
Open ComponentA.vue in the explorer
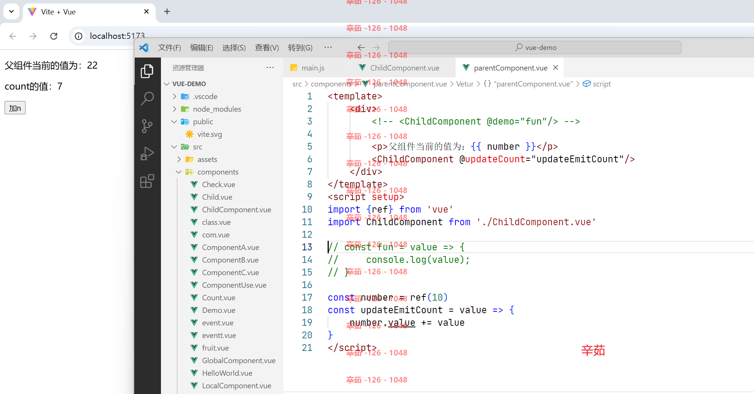(222, 247)
